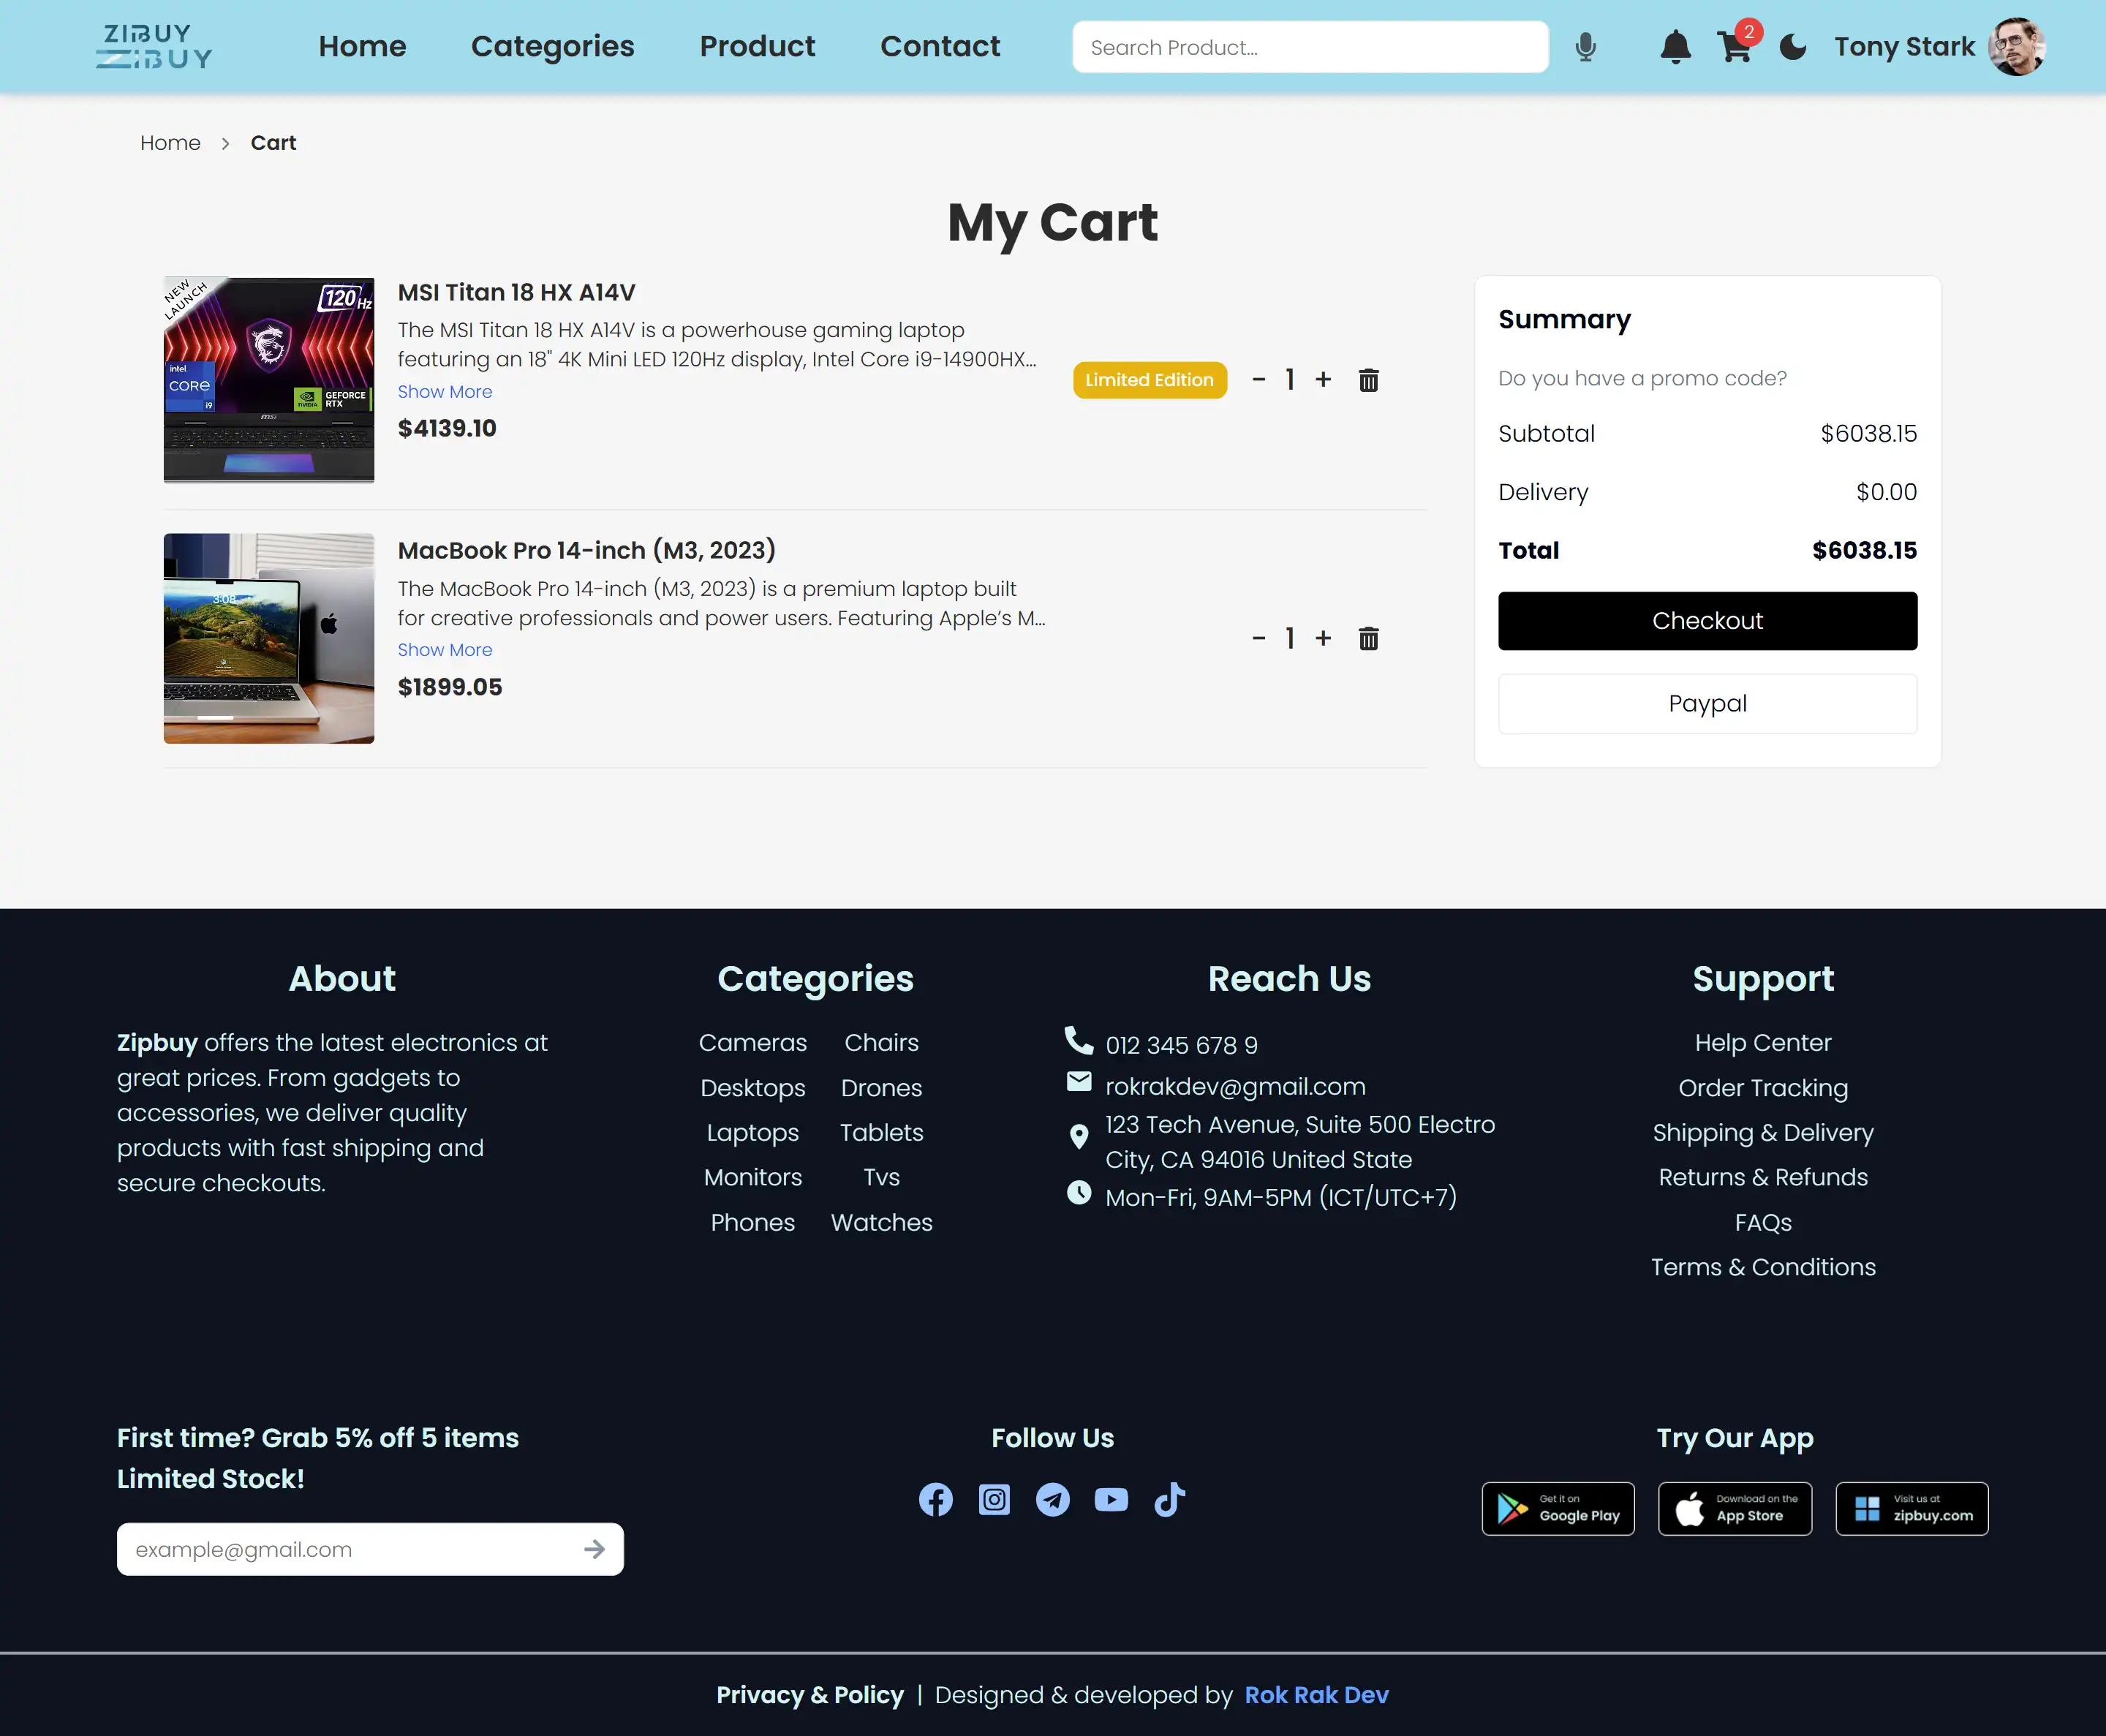2106x1736 pixels.
Task: Activate voice search microphone icon
Action: click(1585, 47)
